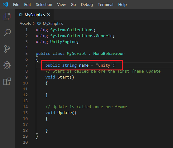Viewport: 173px width, 148px height.
Task: Open the Edit menu
Action: (27, 5)
